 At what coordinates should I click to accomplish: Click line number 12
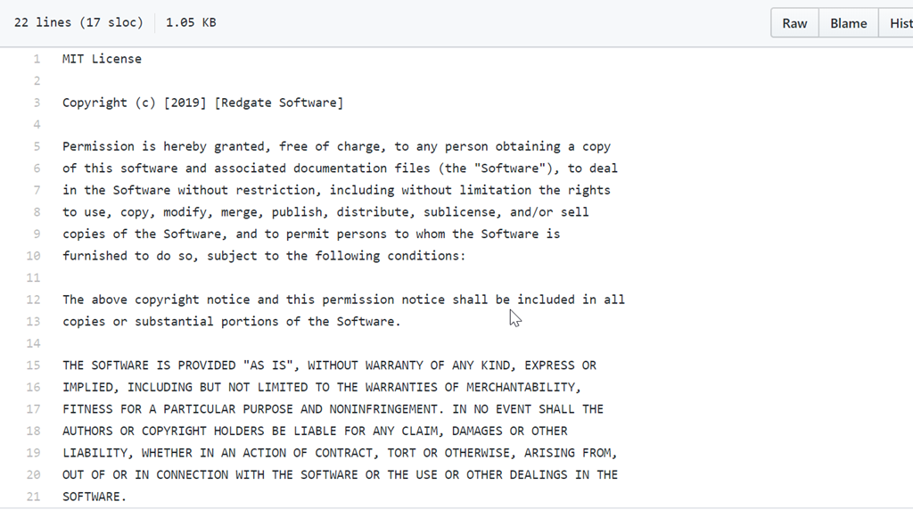pyautogui.click(x=34, y=300)
